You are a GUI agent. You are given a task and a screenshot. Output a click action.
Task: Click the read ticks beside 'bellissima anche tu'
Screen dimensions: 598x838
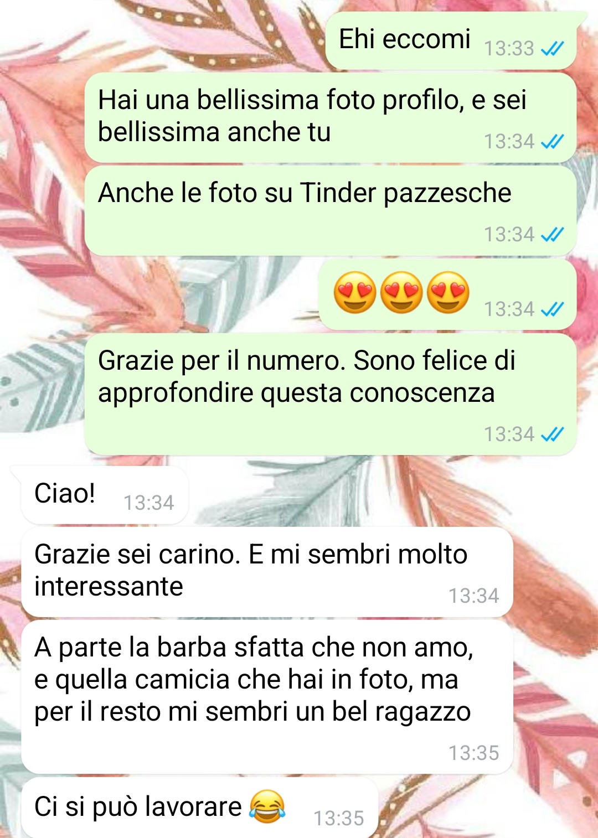552,142
